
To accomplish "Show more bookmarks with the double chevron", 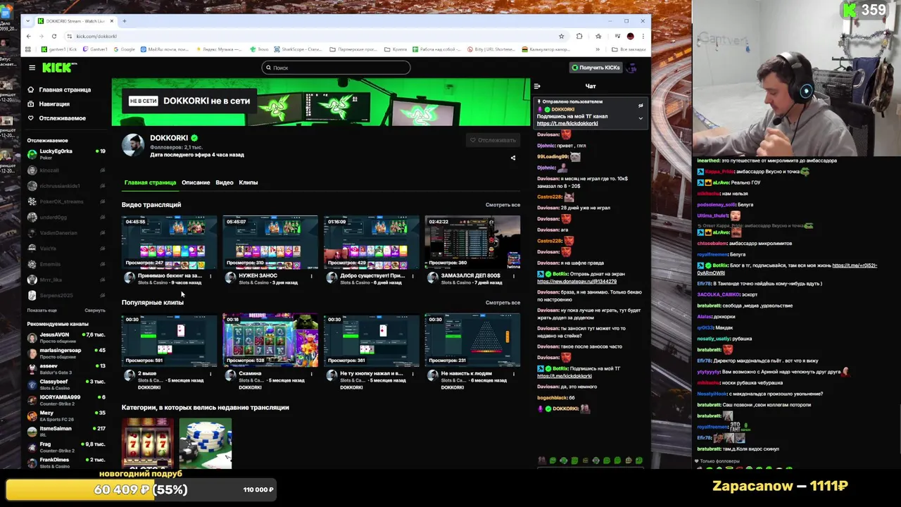I will tap(598, 49).
